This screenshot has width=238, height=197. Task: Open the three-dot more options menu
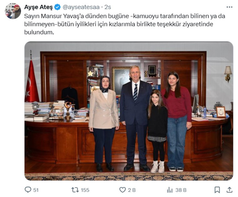pos(229,7)
